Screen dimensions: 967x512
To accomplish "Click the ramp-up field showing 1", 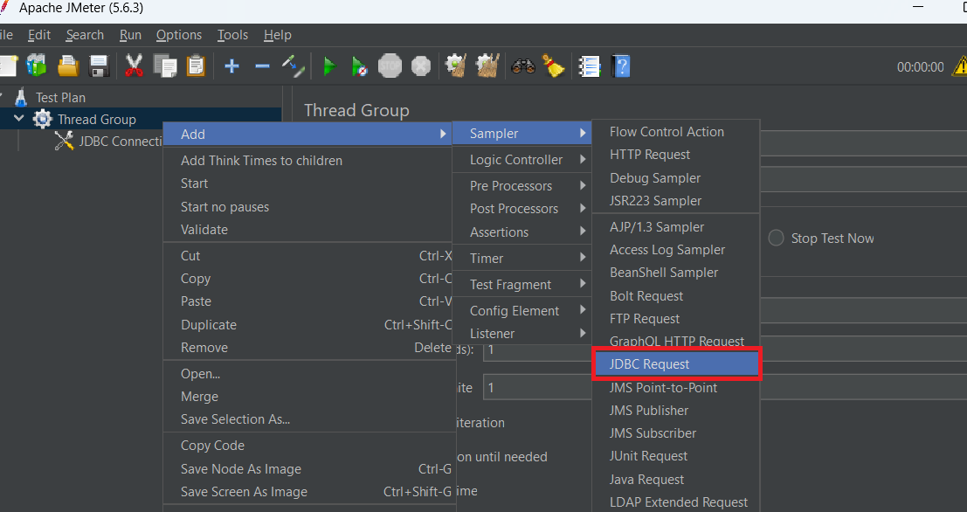I will (x=536, y=349).
